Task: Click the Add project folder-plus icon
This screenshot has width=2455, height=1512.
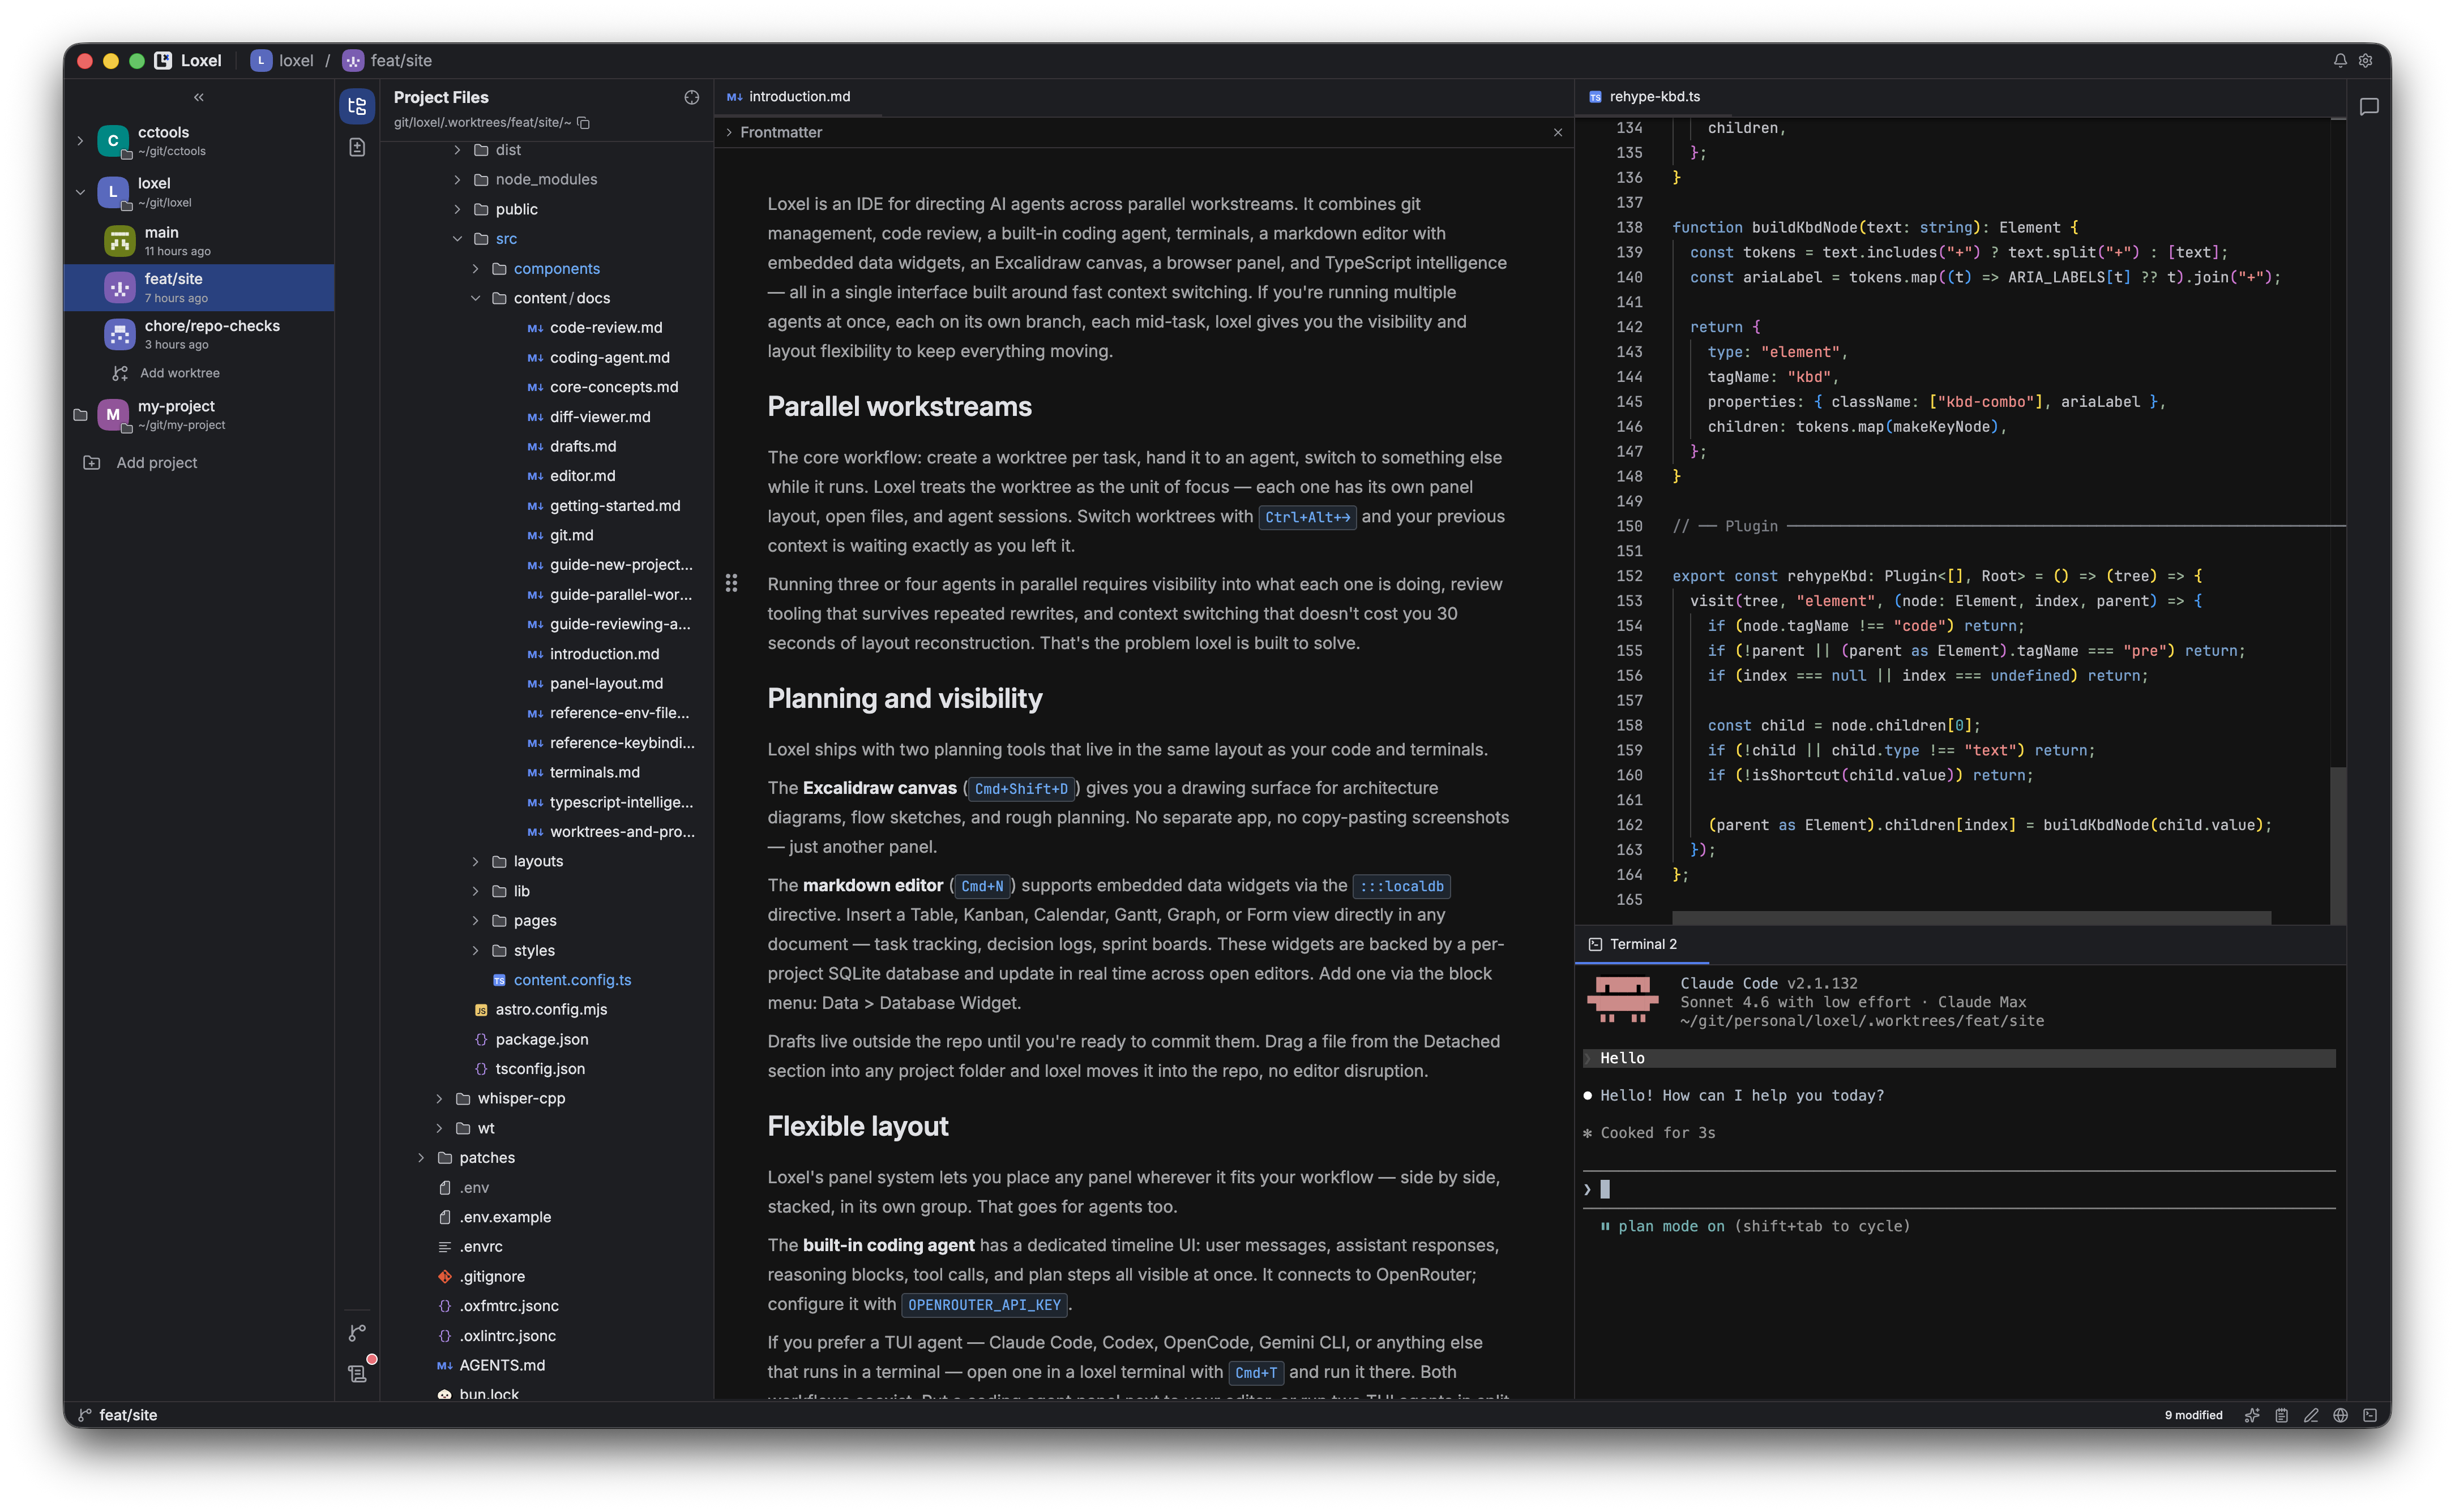Action: click(x=92, y=463)
